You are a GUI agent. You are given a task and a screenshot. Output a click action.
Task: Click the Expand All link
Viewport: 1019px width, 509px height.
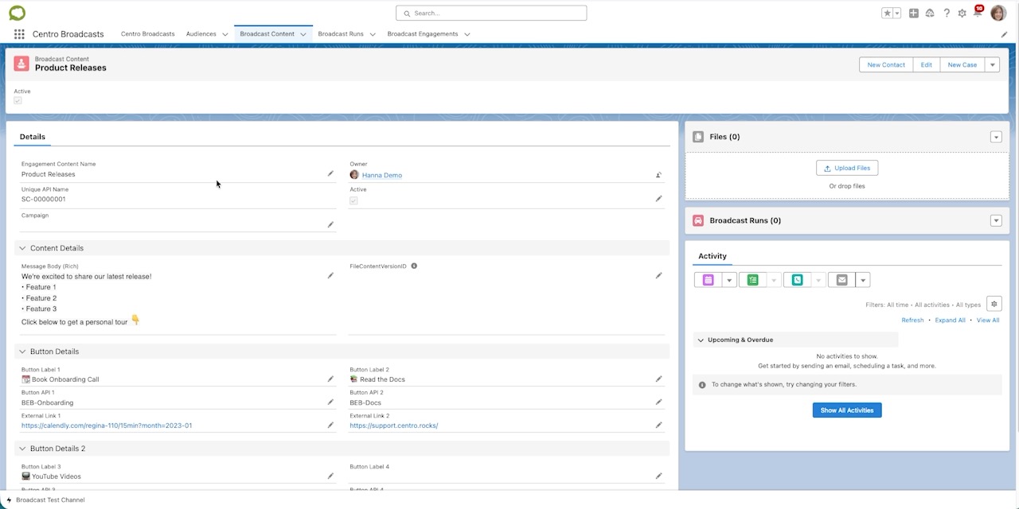pyautogui.click(x=951, y=321)
